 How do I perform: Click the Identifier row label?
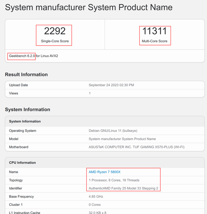pos(16,188)
